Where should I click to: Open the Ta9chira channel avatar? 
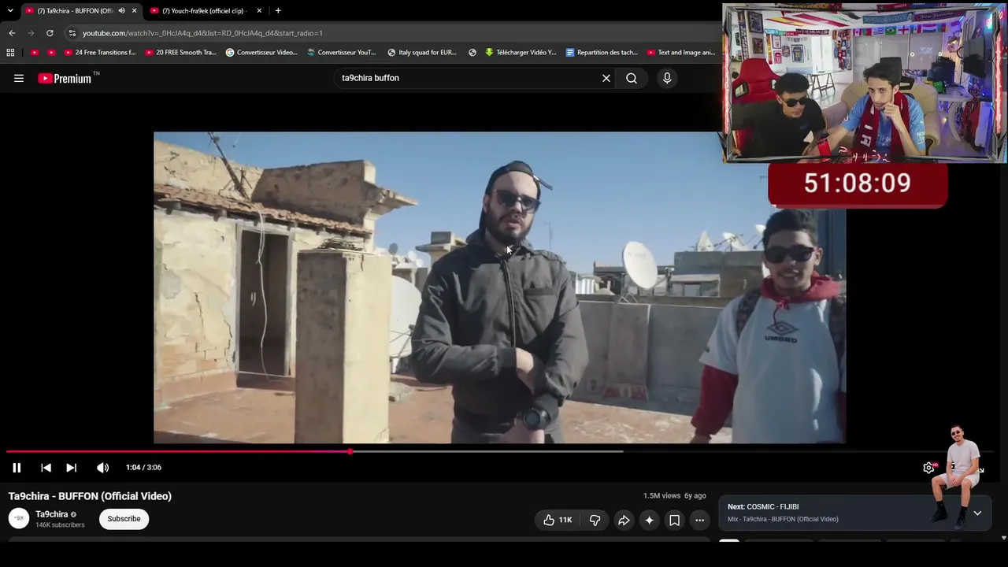(x=19, y=518)
